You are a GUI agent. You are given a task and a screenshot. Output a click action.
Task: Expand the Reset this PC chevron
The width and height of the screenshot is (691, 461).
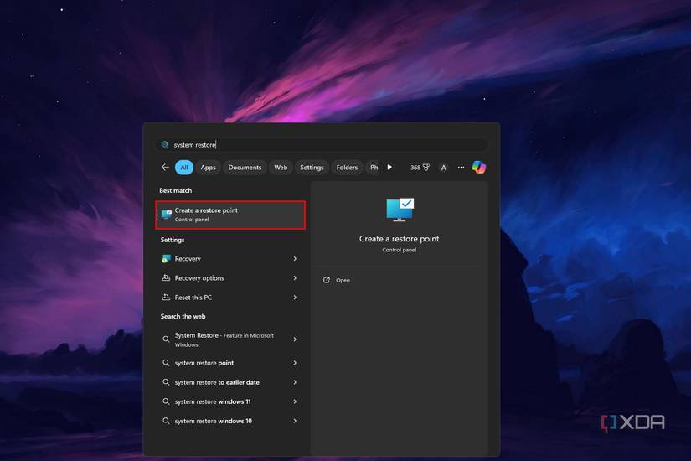click(x=295, y=298)
